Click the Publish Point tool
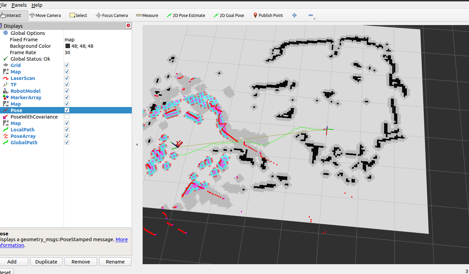Viewport: 469px width, 274px height. (268, 15)
